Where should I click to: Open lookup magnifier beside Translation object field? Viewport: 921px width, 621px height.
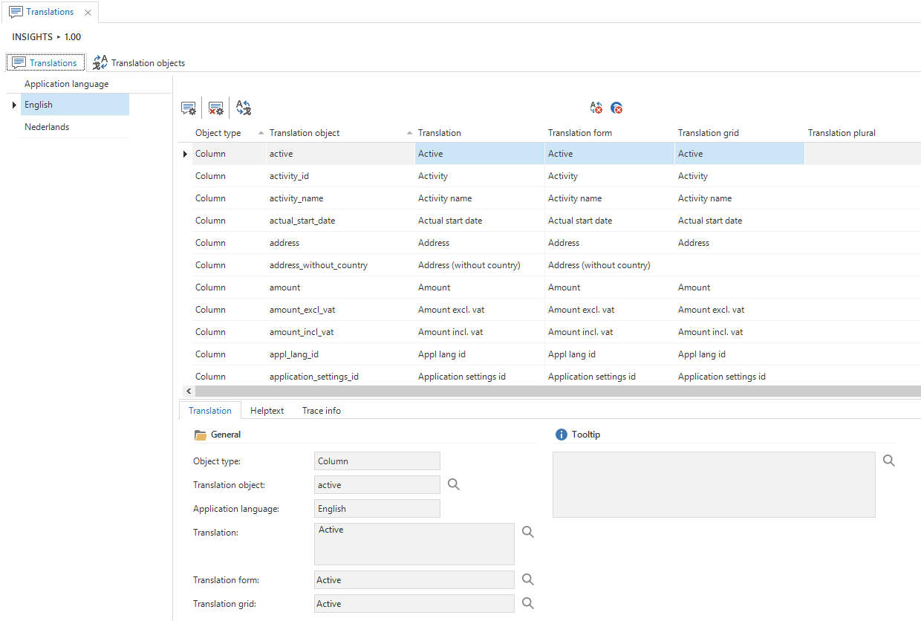tap(454, 484)
